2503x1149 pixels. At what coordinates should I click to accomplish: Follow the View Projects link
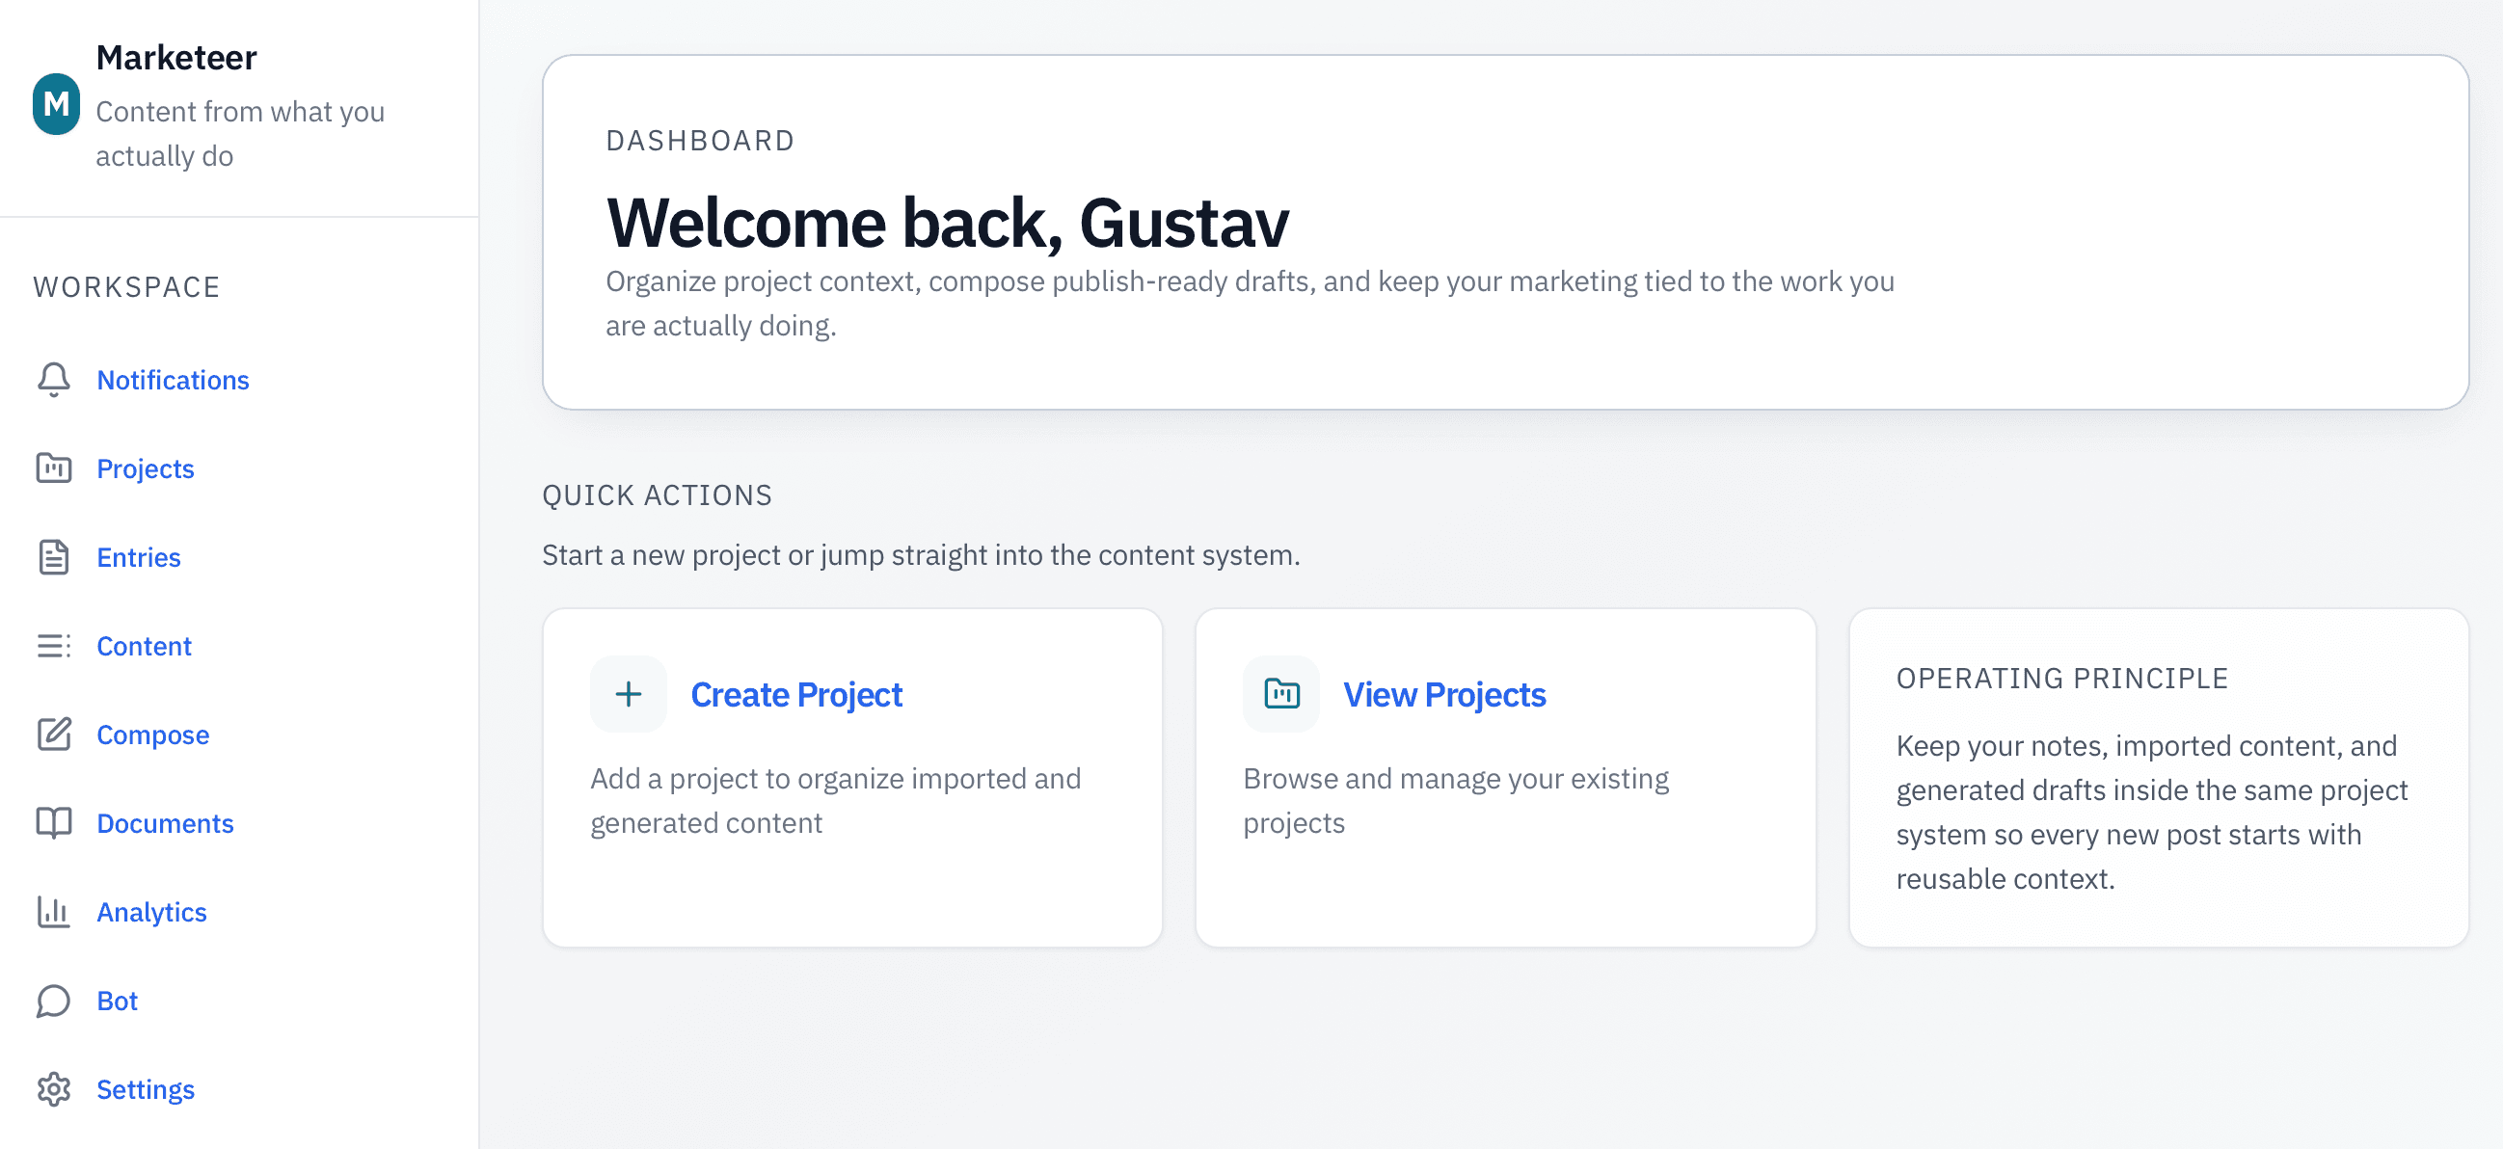[1445, 694]
